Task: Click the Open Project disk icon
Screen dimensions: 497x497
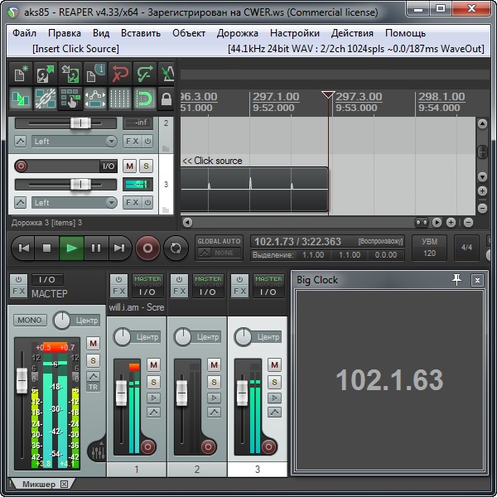Action: pos(46,75)
